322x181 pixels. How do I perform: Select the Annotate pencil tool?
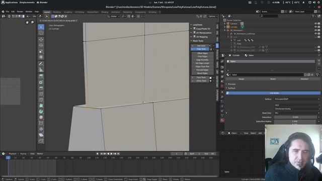41,64
